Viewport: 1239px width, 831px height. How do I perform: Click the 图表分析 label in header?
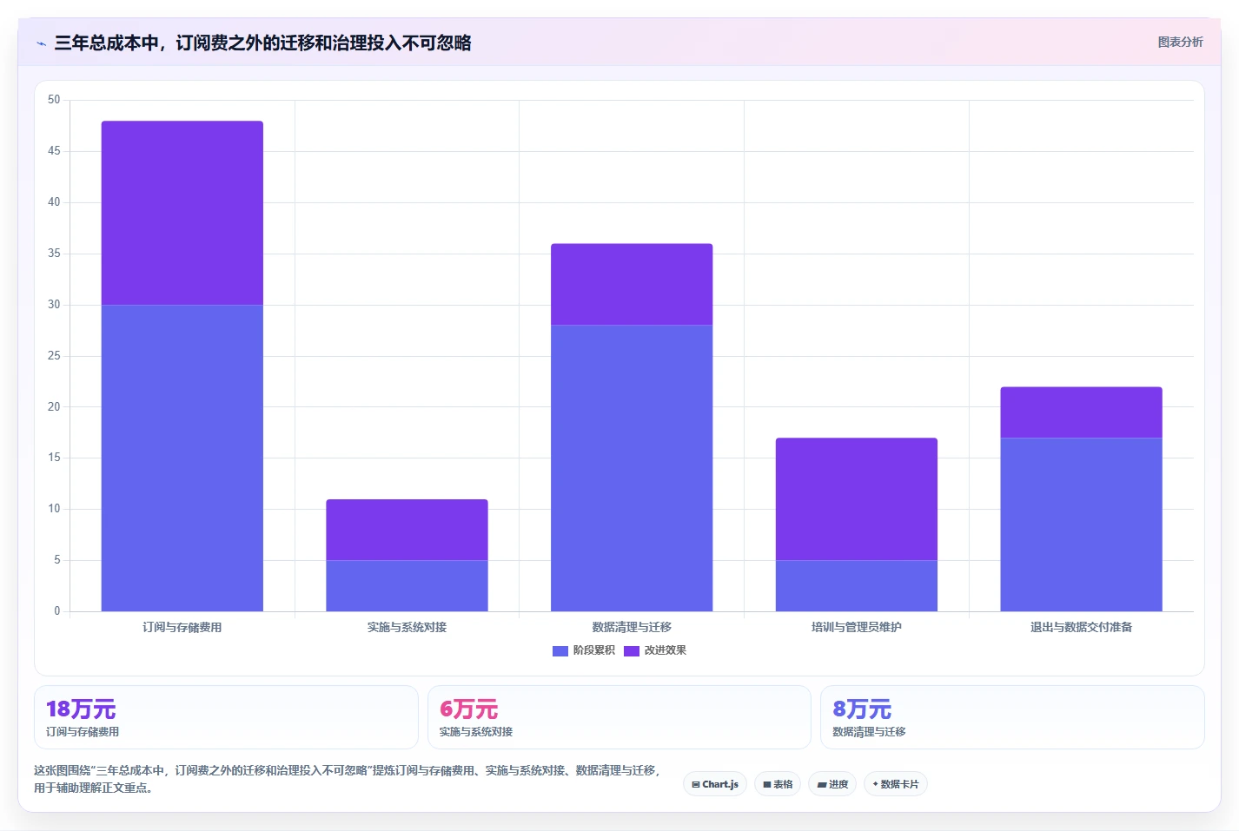[x=1180, y=42]
